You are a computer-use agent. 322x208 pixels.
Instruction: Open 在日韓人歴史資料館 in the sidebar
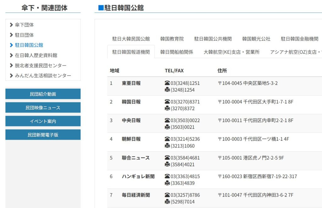point(36,55)
